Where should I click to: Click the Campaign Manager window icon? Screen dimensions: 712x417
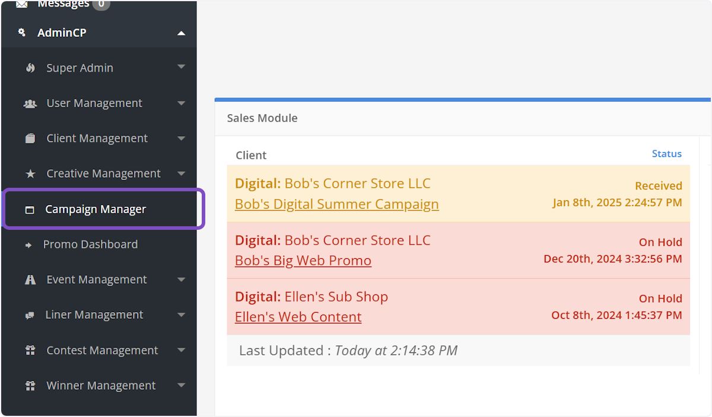pyautogui.click(x=30, y=210)
